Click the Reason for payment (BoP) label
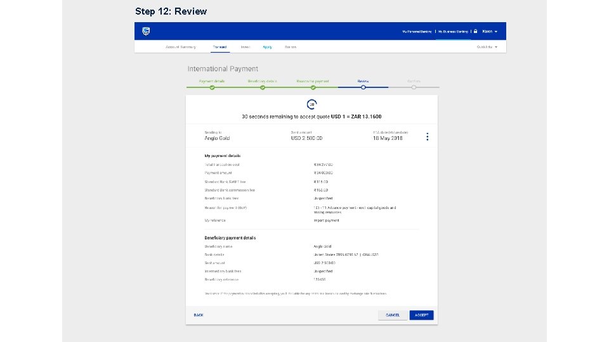 point(226,208)
